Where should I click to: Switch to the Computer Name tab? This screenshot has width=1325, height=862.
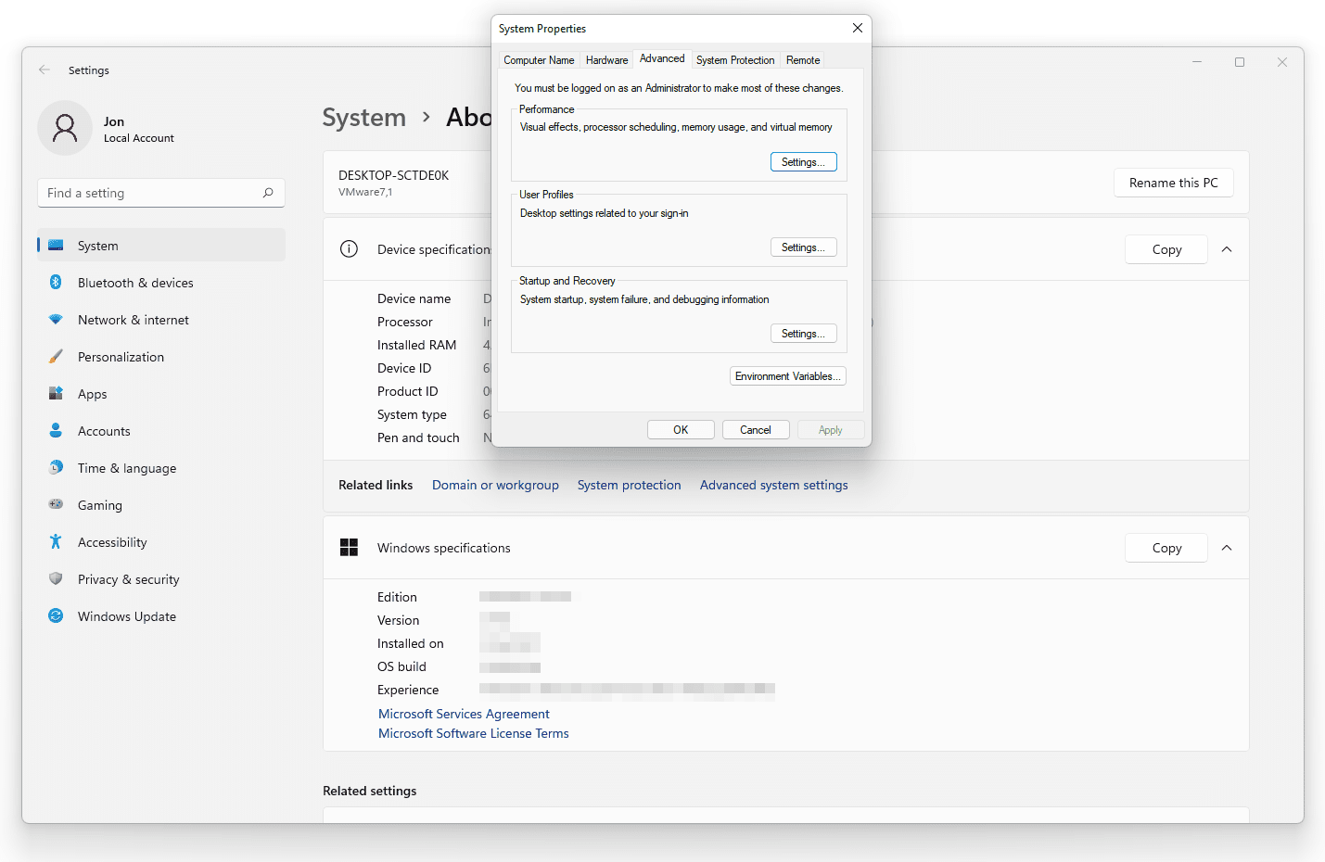point(539,60)
